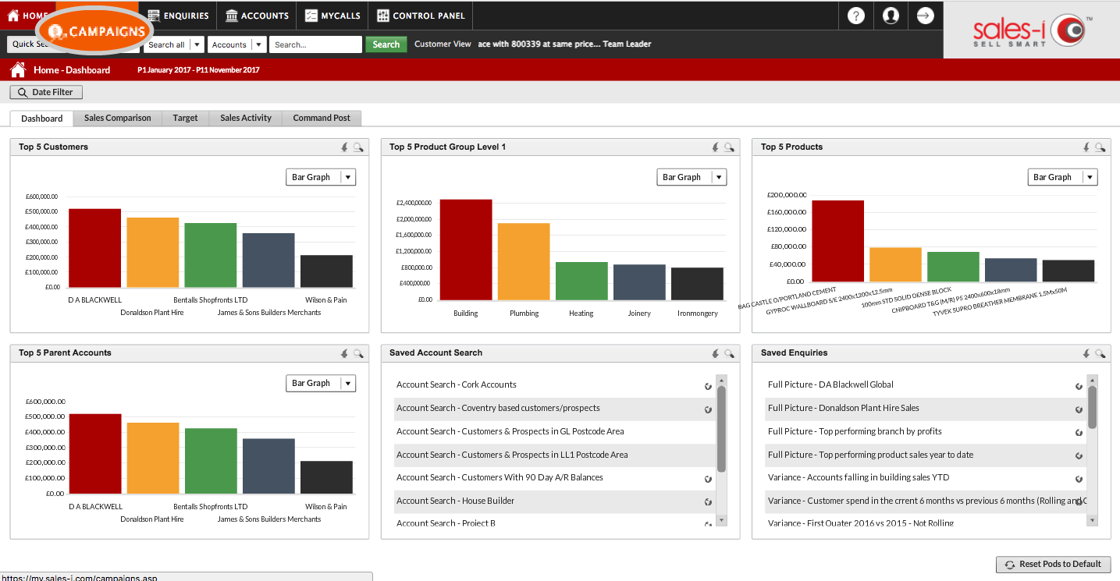Open 'Variance - Accounts falling in building sales YTD'

click(859, 477)
